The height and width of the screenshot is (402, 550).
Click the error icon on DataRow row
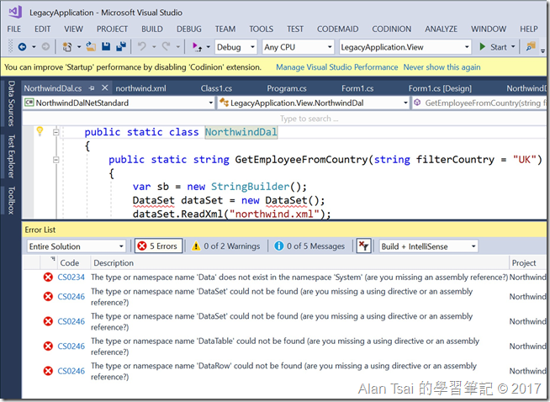48,371
